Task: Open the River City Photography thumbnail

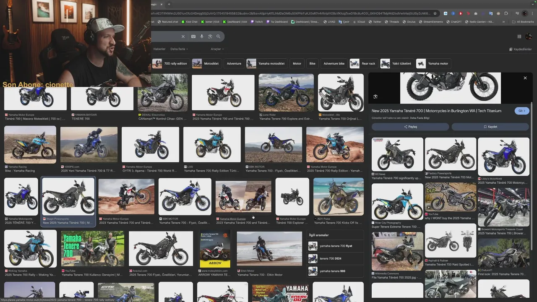Action: [x=397, y=201]
